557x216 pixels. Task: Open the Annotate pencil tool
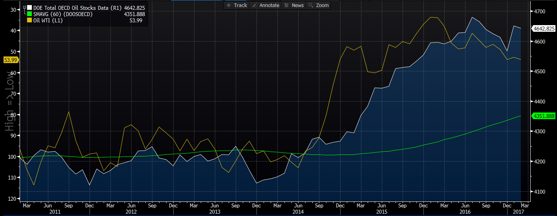pos(265,5)
